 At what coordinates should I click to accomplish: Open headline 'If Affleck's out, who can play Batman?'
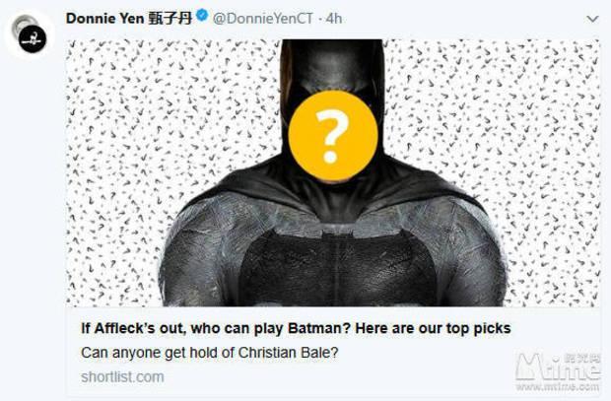click(296, 328)
